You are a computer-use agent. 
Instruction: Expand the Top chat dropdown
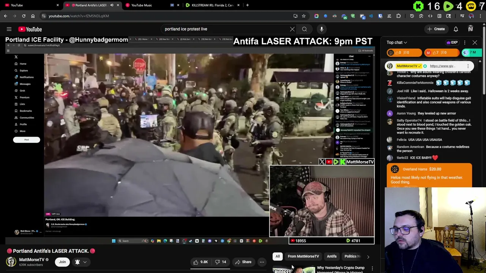pyautogui.click(x=397, y=42)
